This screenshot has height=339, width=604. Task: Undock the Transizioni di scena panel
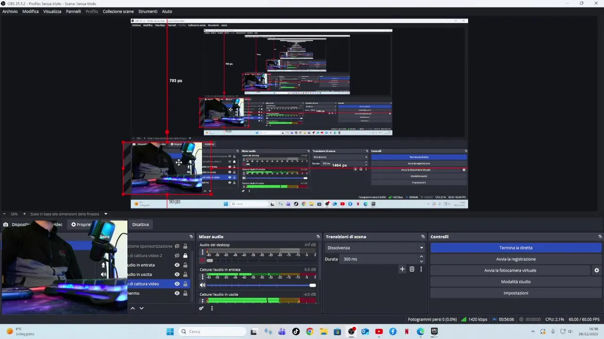(423, 237)
